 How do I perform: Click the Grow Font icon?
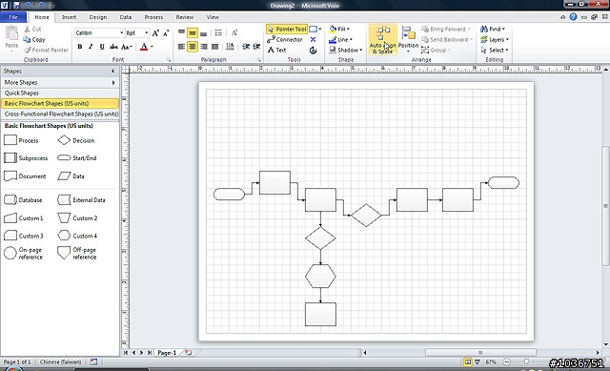155,33
